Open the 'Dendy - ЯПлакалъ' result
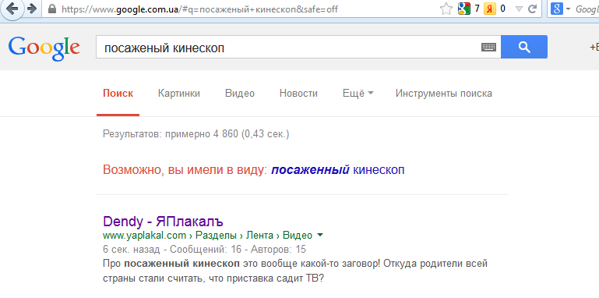This screenshot has height=298, width=599. (x=163, y=222)
